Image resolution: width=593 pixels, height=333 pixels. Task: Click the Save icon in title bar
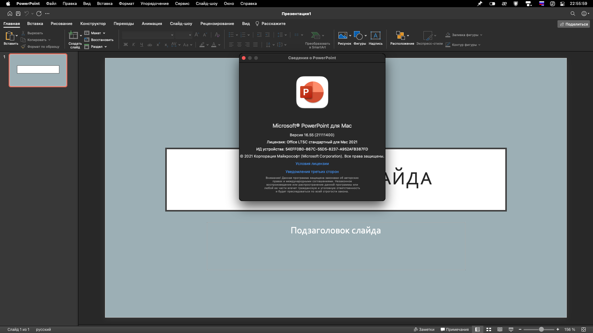(x=18, y=14)
